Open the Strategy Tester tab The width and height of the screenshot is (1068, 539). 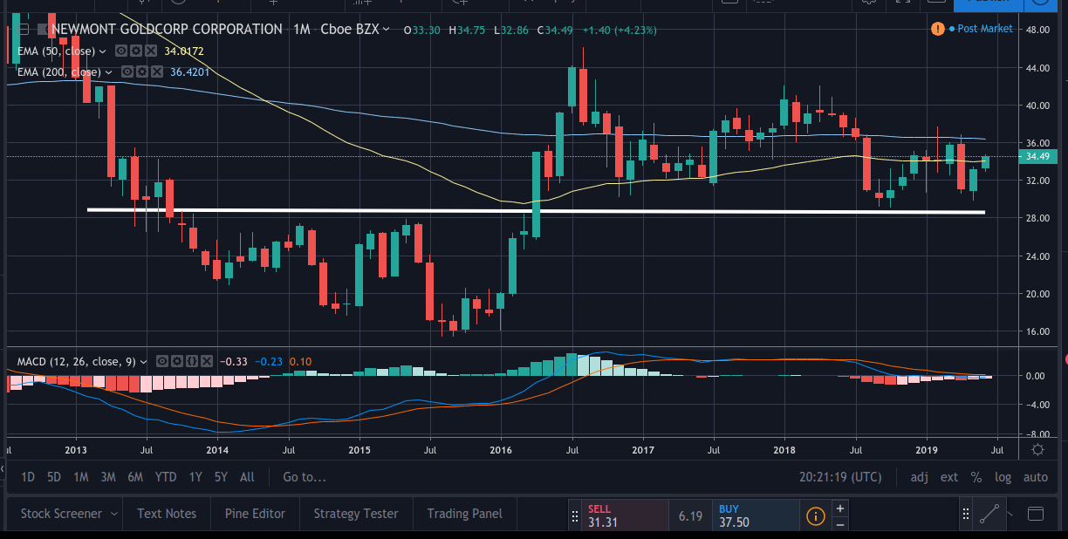[x=356, y=514]
